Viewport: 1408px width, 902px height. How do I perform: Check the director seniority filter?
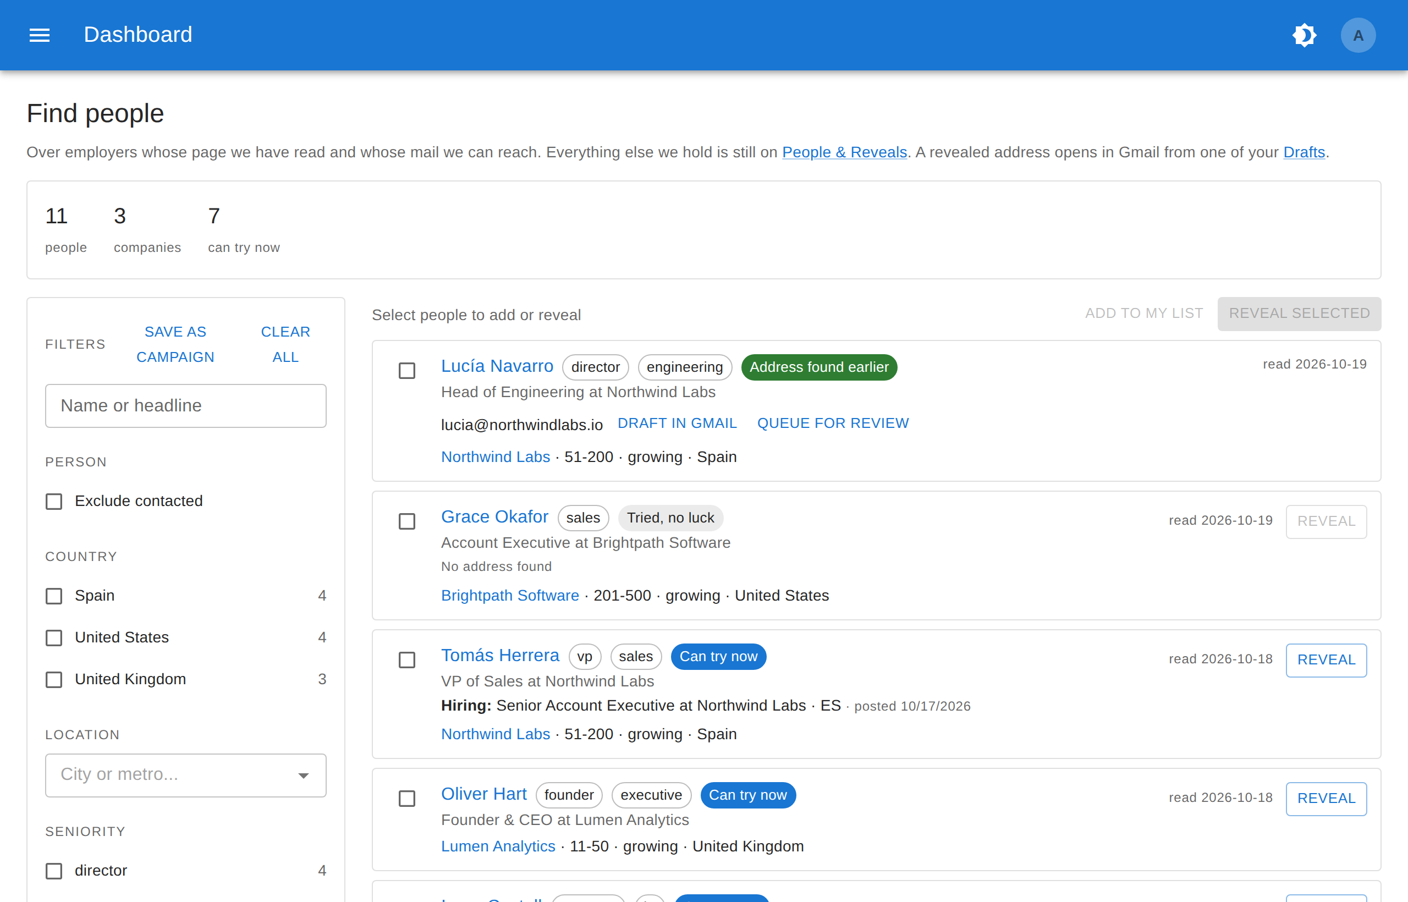pyautogui.click(x=54, y=871)
